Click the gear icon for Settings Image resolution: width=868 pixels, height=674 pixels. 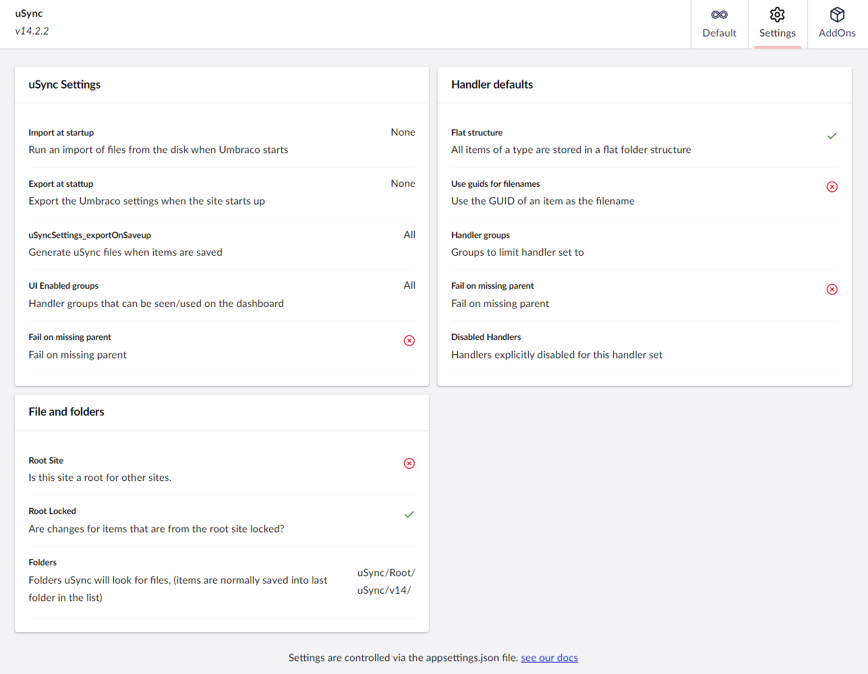point(778,15)
